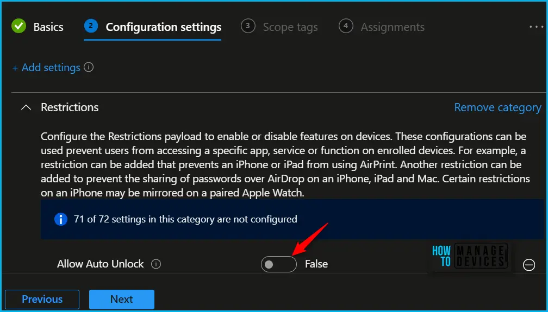Switch to the Basics step tab
The height and width of the screenshot is (312, 548).
(x=48, y=27)
